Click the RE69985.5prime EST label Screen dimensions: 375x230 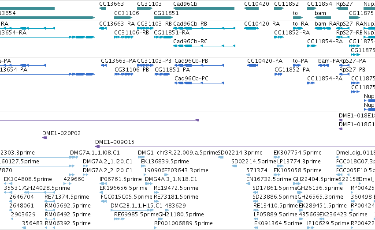pos(136,215)
